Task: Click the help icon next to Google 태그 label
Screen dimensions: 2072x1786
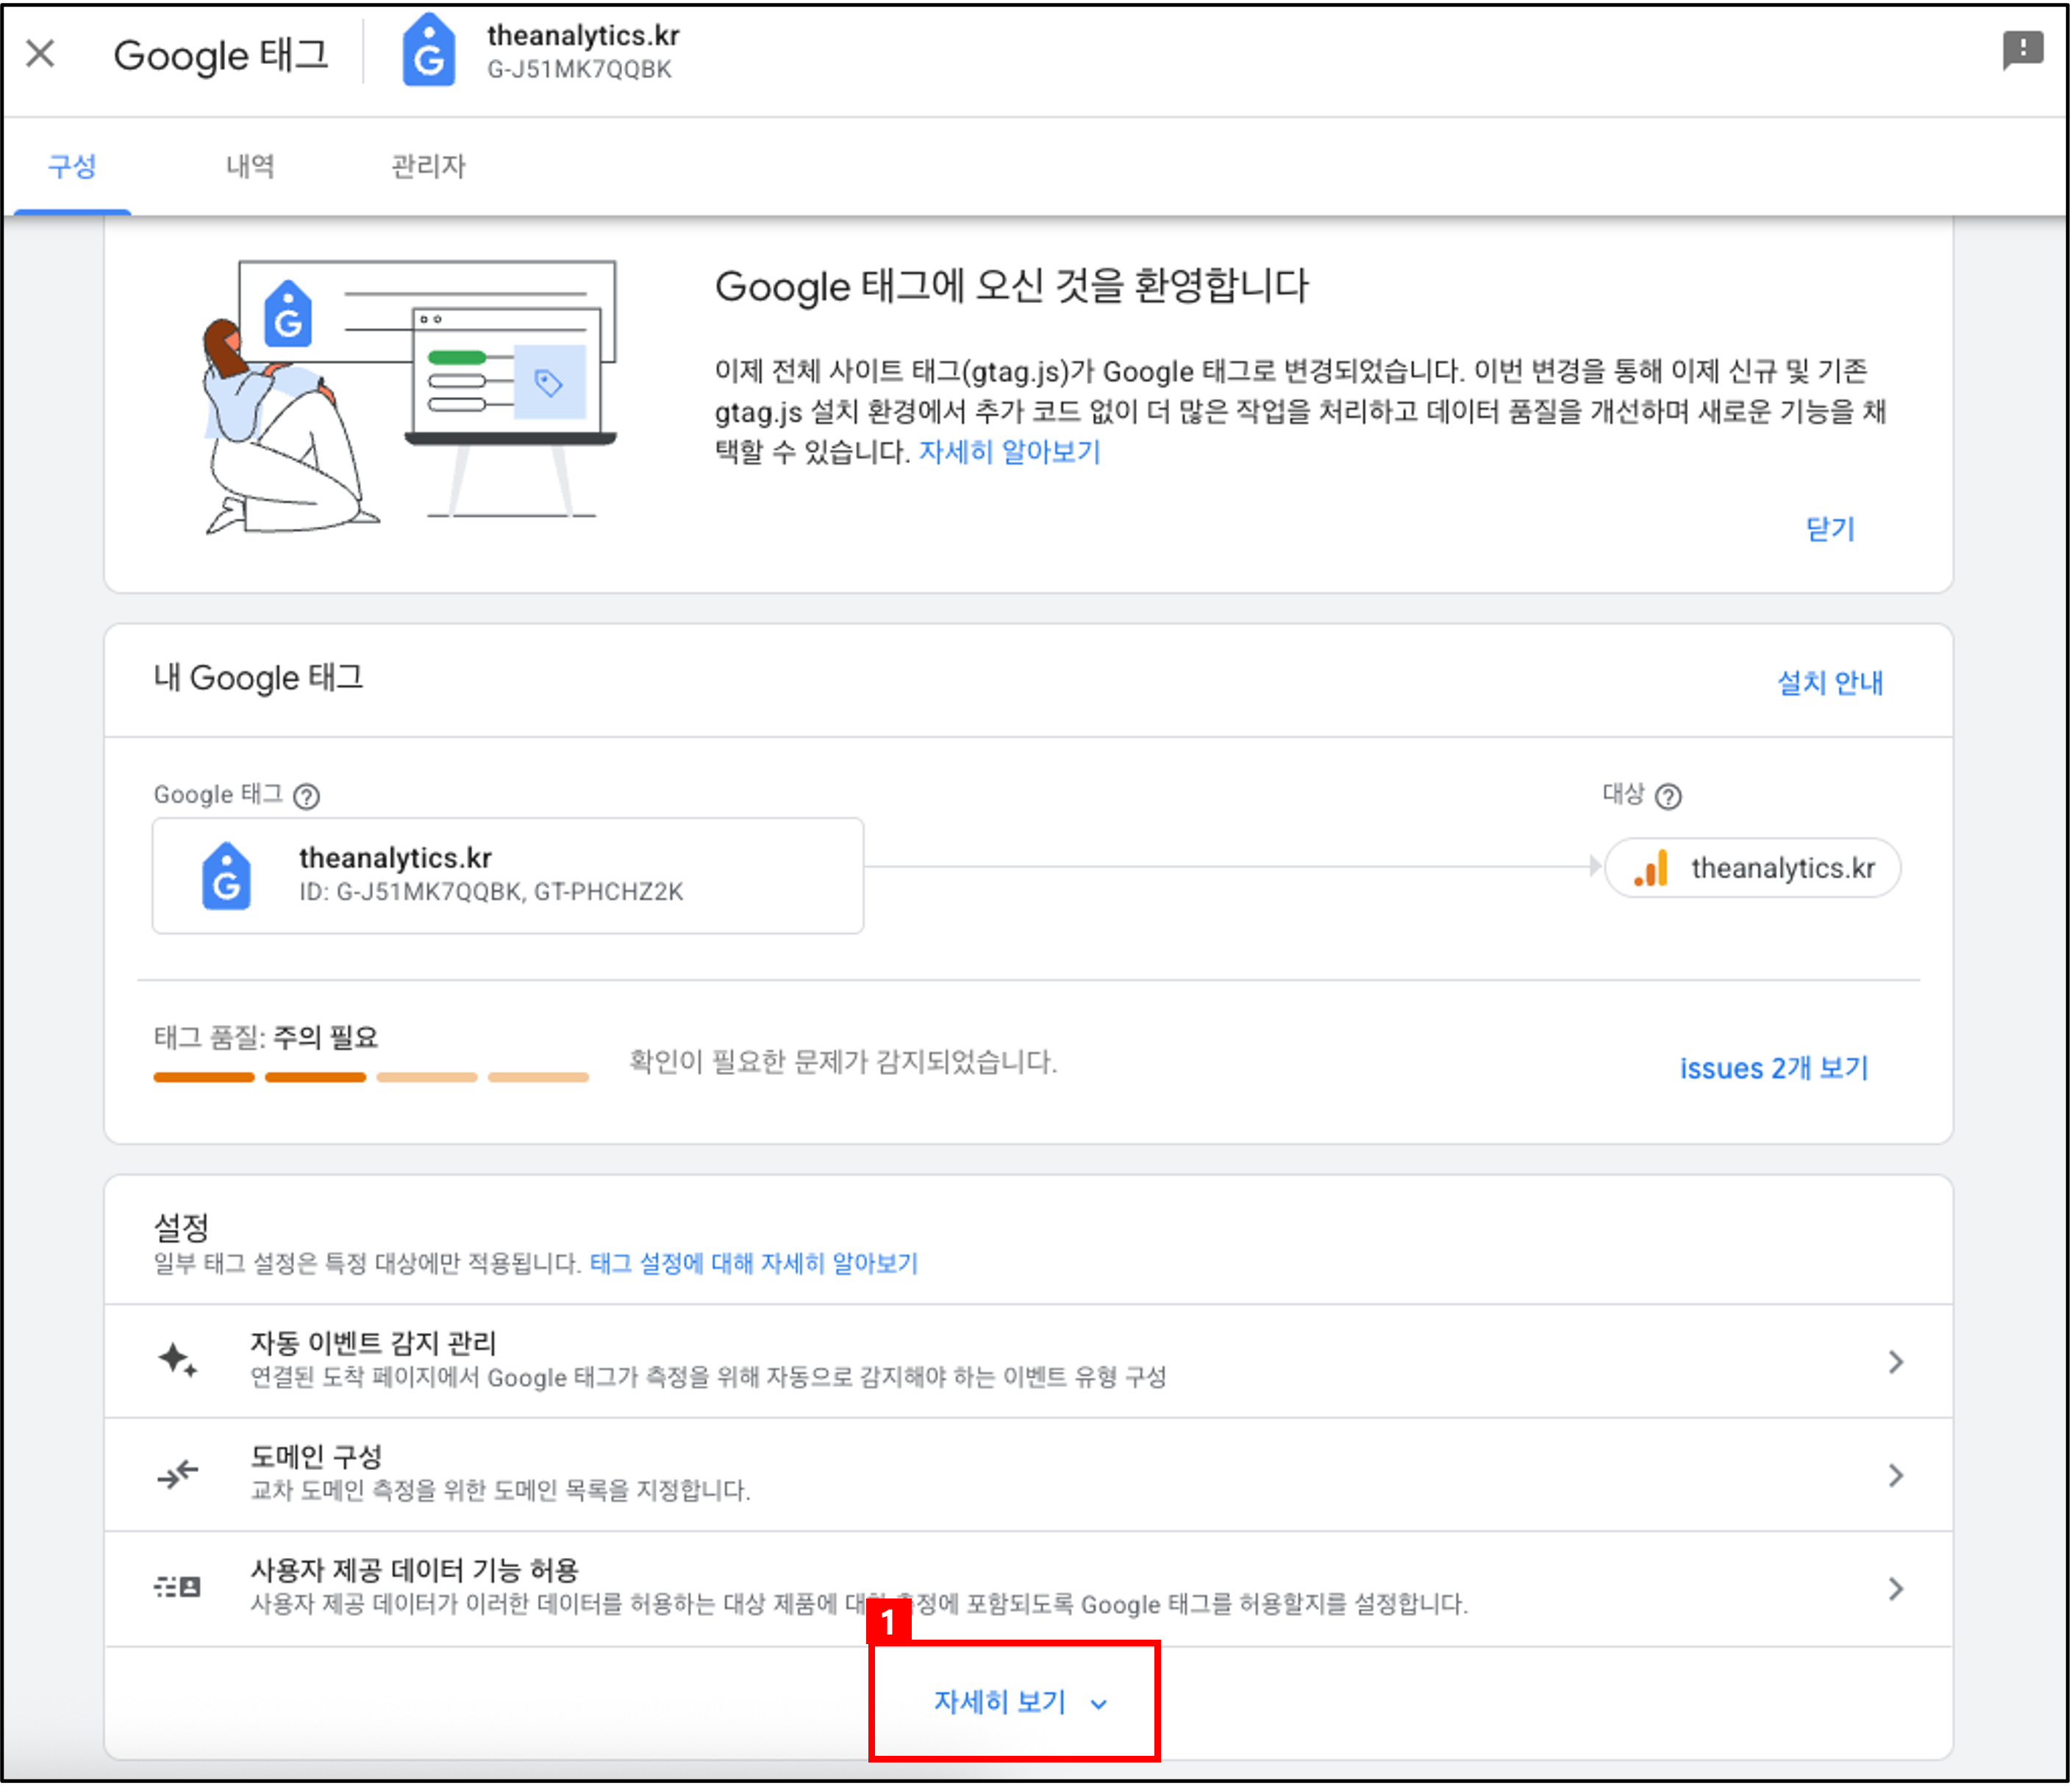Action: [x=306, y=796]
